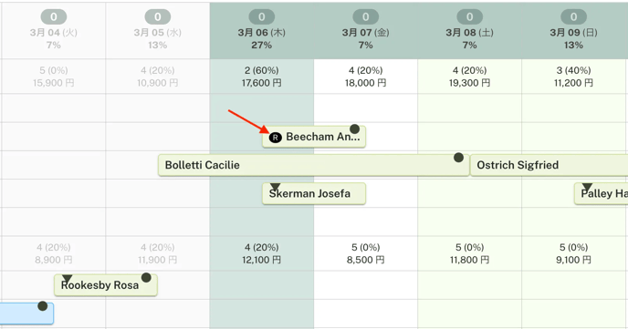Click the 0 badge above March 04
628x329 pixels.
54,16
